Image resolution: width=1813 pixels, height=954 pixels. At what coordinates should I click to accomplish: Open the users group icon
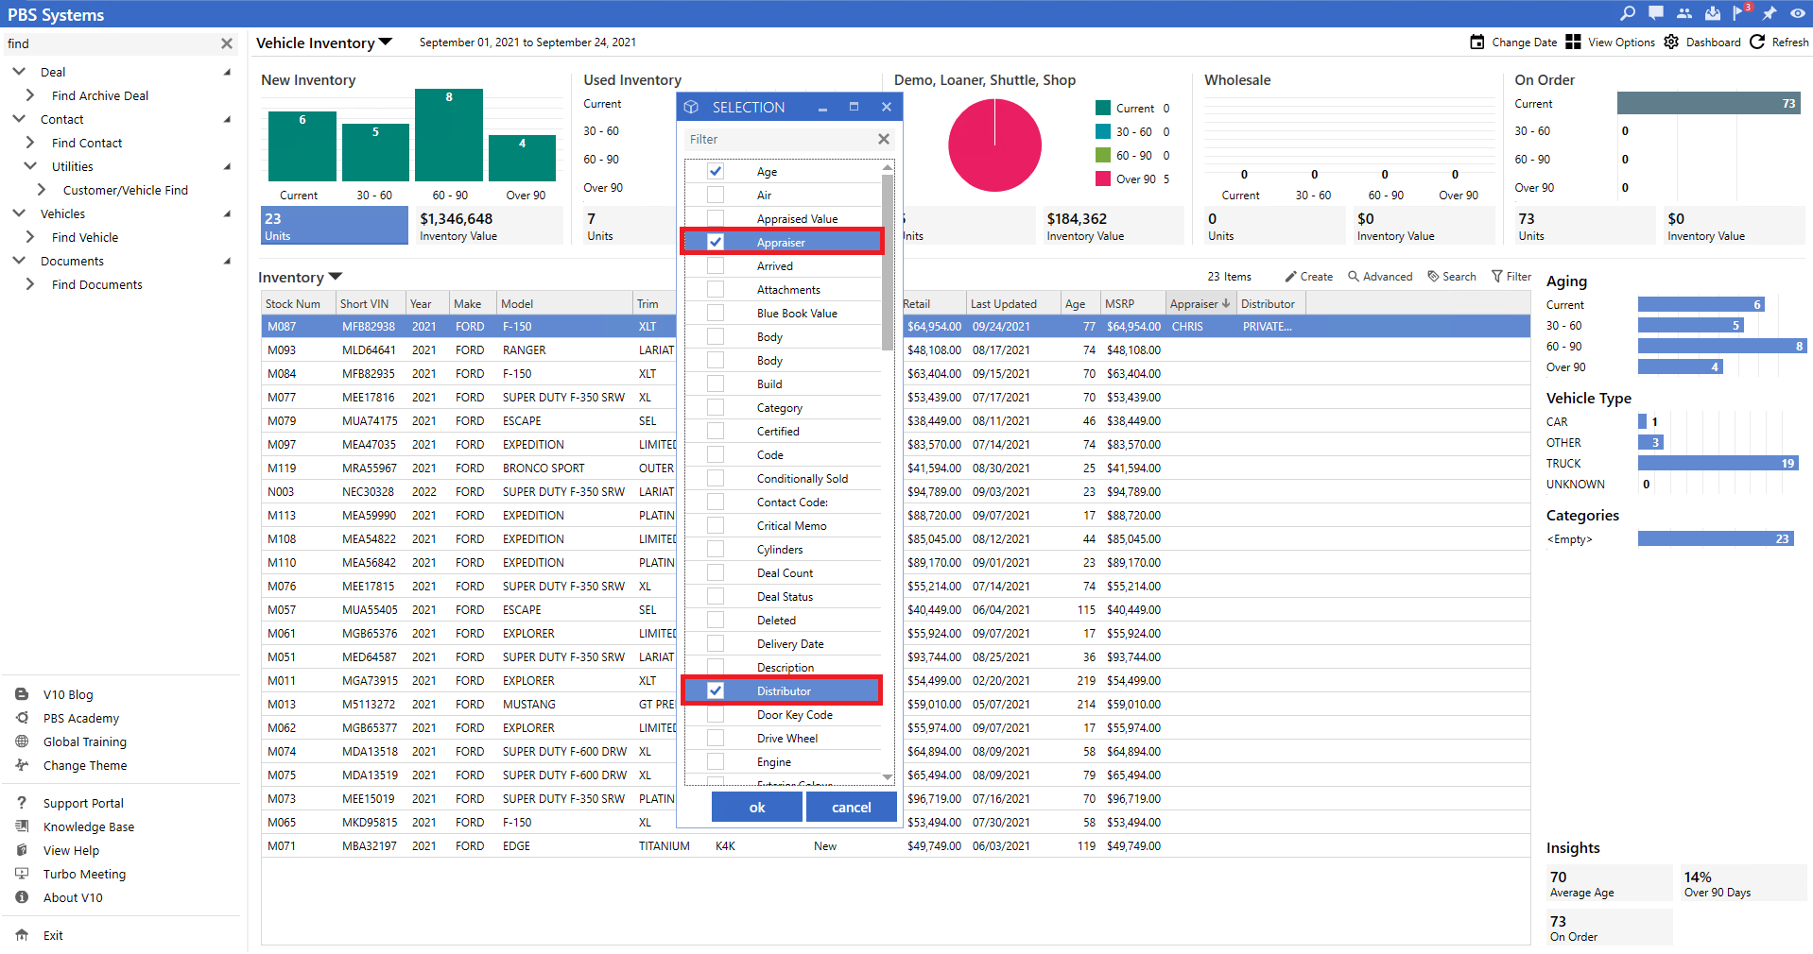point(1684,13)
